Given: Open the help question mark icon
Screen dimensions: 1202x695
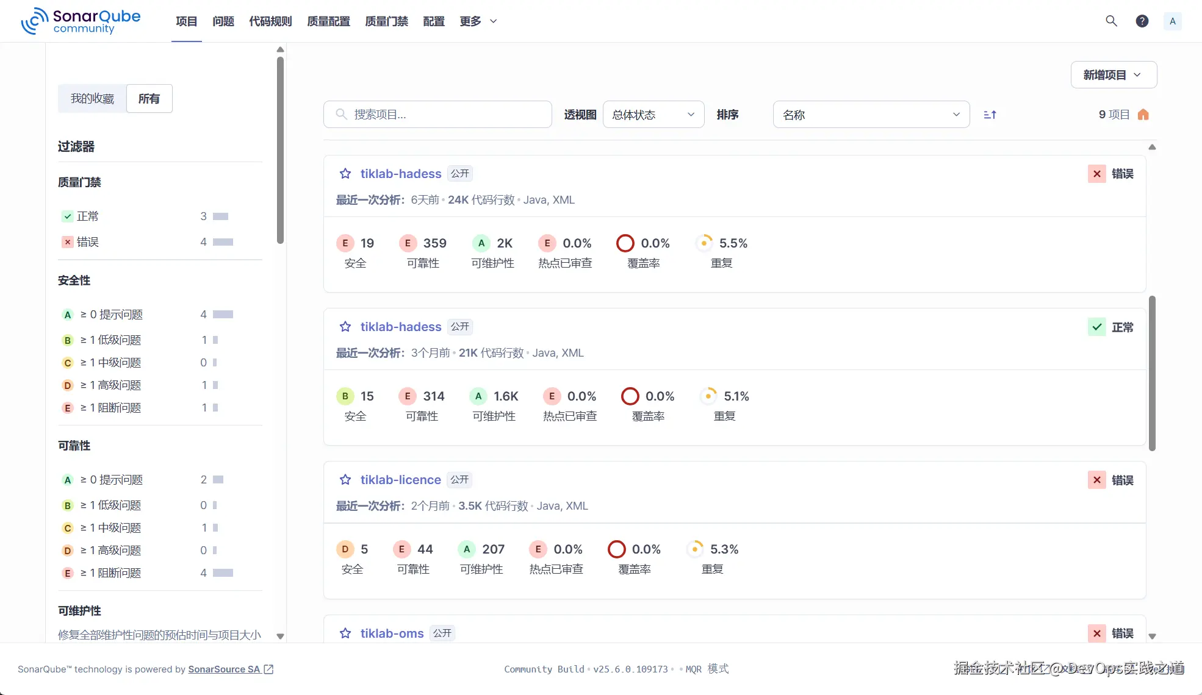Looking at the screenshot, I should click(x=1142, y=21).
